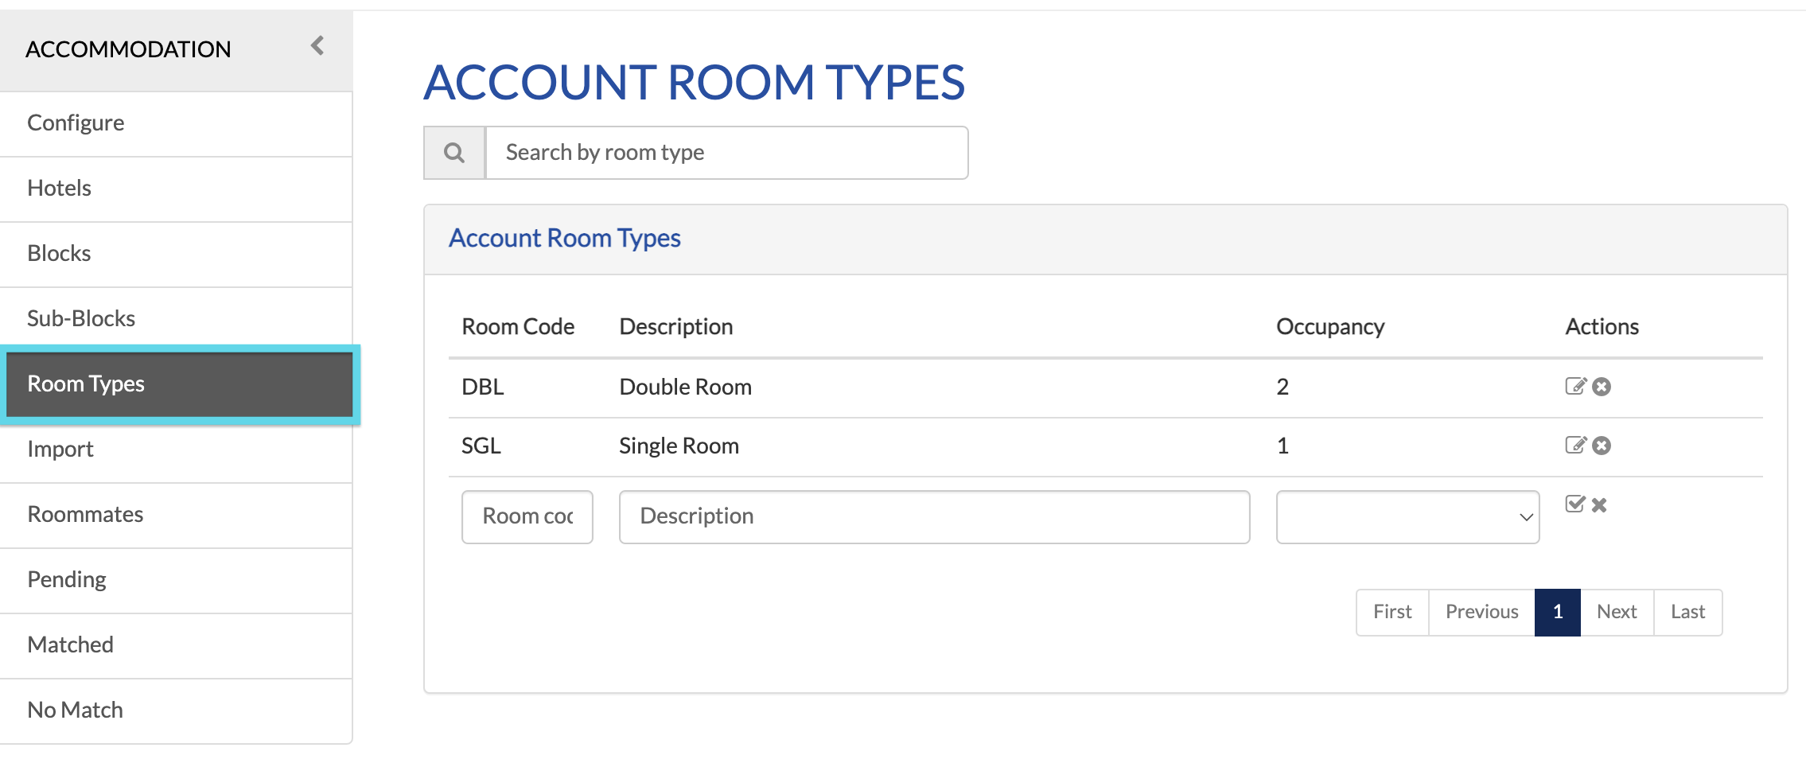Click the Actions column header

[1602, 327]
